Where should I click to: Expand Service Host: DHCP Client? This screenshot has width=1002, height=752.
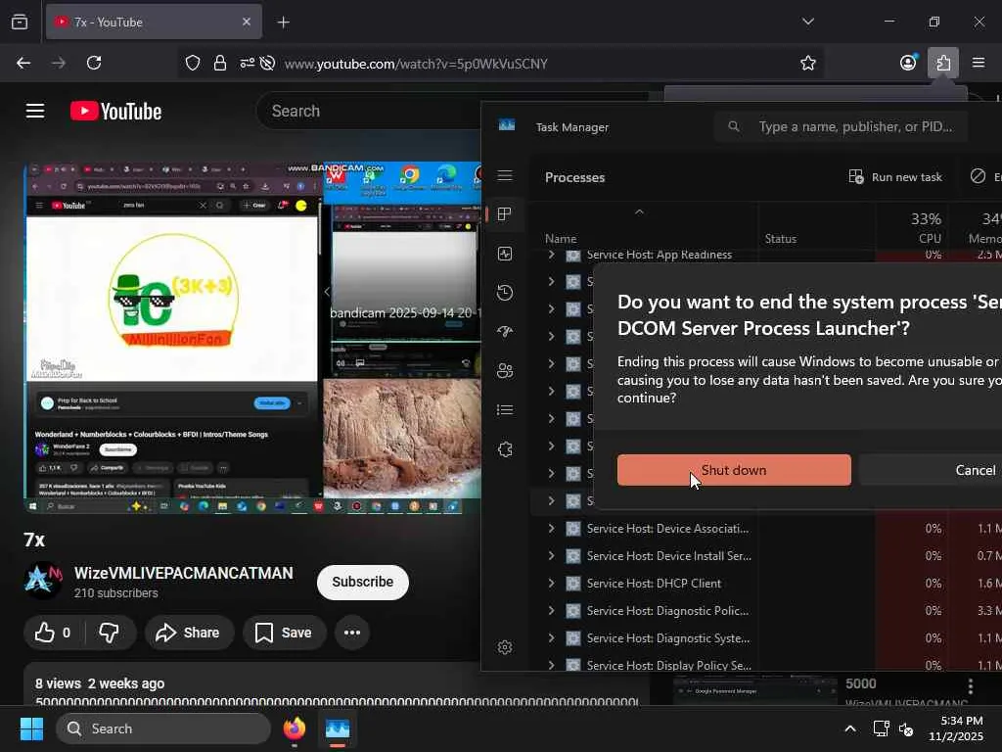551,584
